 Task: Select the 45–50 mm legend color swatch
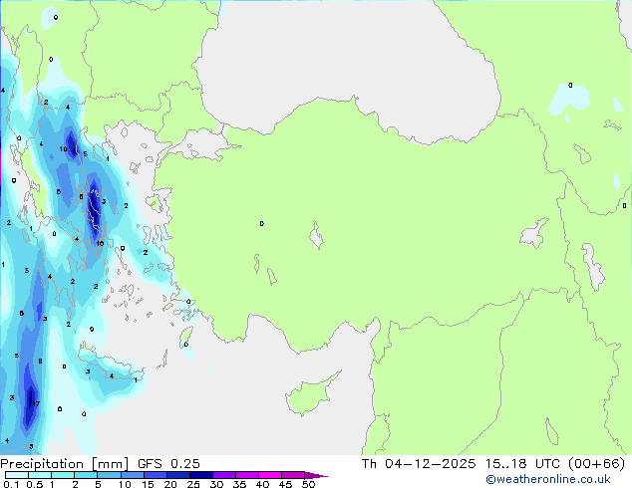coord(293,475)
